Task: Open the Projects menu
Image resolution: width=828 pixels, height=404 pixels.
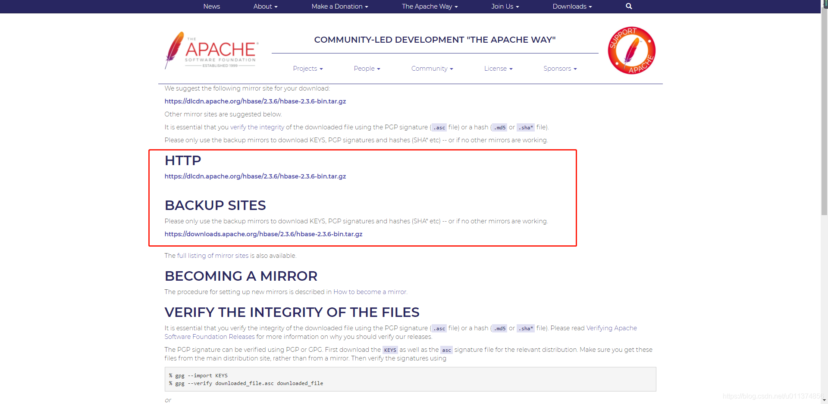Action: pos(308,69)
